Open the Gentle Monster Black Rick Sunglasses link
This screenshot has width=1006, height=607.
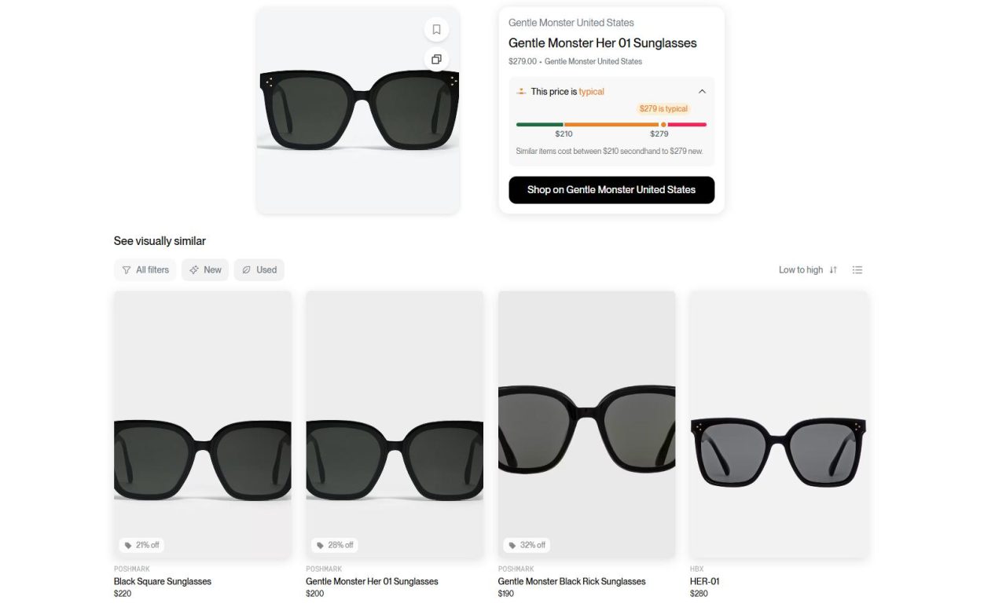[571, 582]
